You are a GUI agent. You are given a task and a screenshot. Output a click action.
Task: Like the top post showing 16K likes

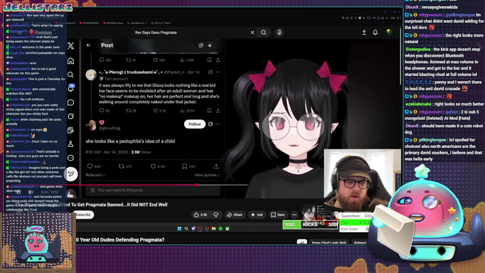pyautogui.click(x=159, y=60)
